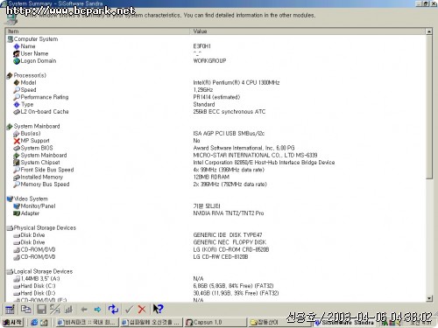438x328 pixels.
Task: Select the Video System category icon
Action: pos(10,199)
